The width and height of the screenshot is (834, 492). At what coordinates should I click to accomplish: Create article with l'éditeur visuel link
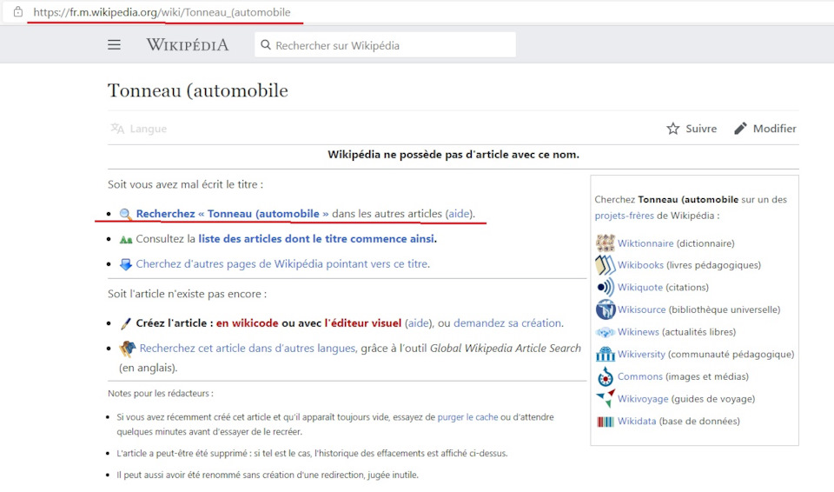[363, 322]
